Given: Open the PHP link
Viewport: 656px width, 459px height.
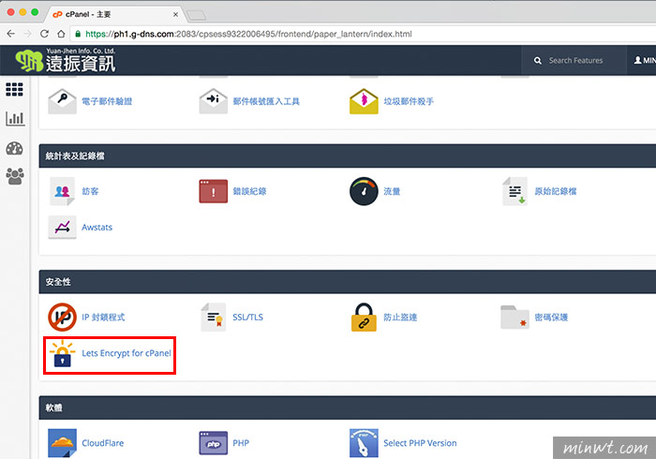Looking at the screenshot, I should pos(241,443).
